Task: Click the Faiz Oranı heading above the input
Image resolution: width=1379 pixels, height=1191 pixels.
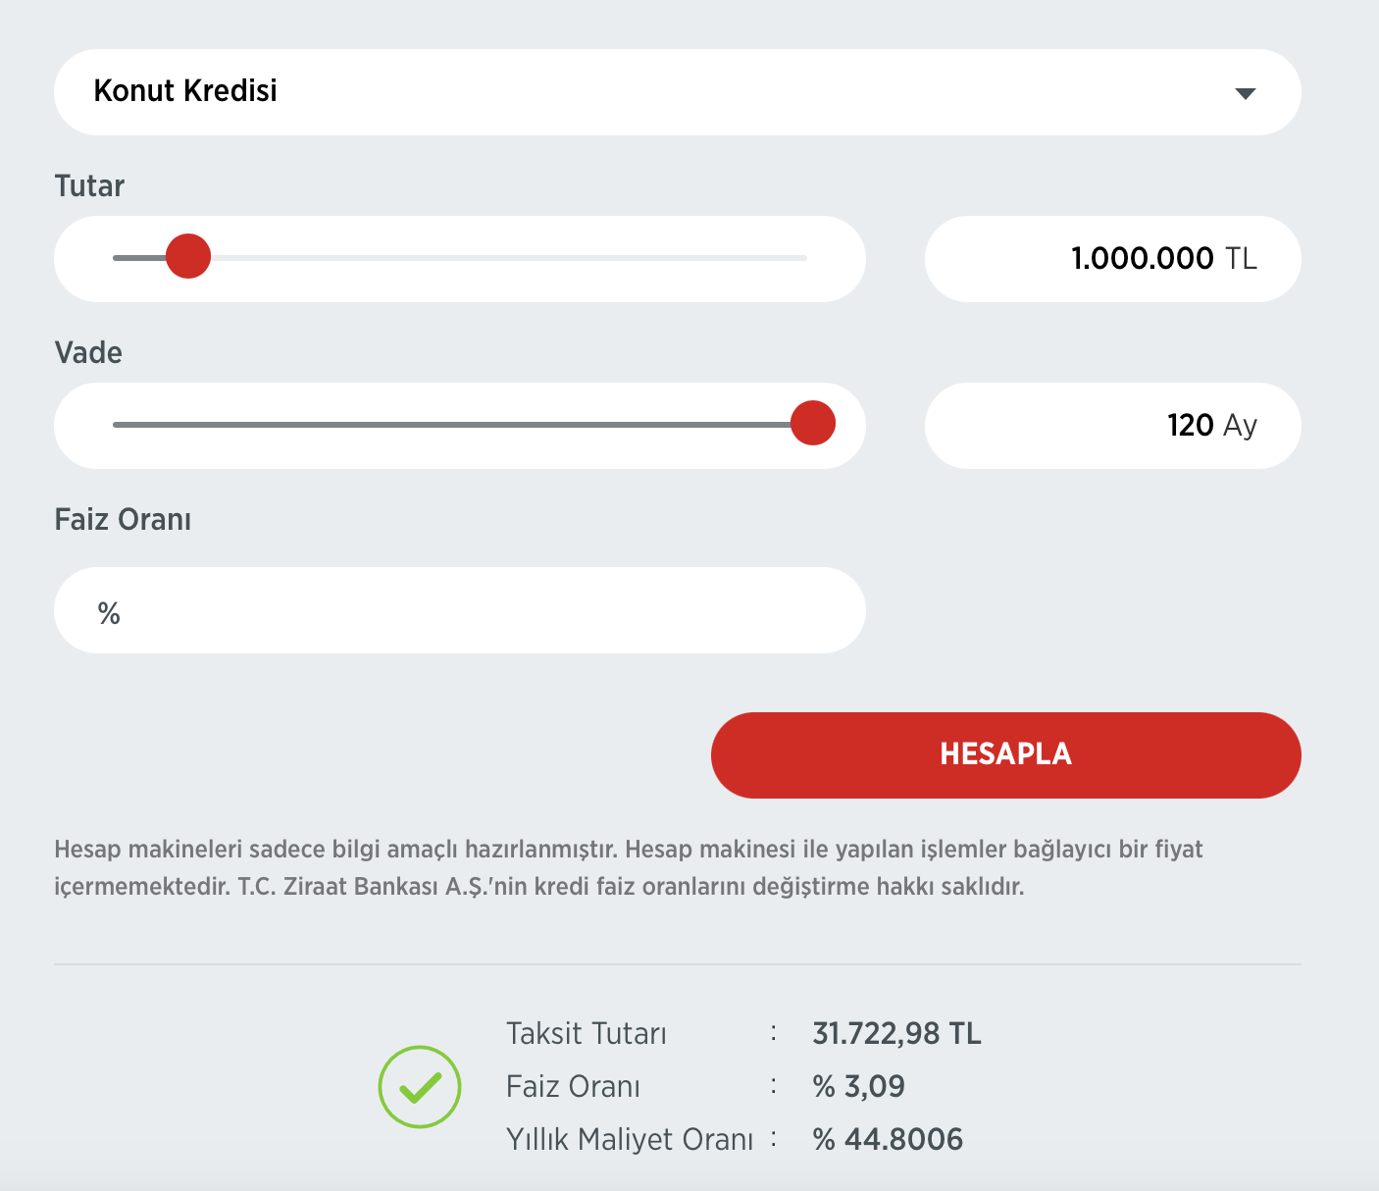Action: point(123,519)
